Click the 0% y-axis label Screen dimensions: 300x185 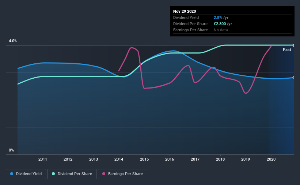coord(11,150)
